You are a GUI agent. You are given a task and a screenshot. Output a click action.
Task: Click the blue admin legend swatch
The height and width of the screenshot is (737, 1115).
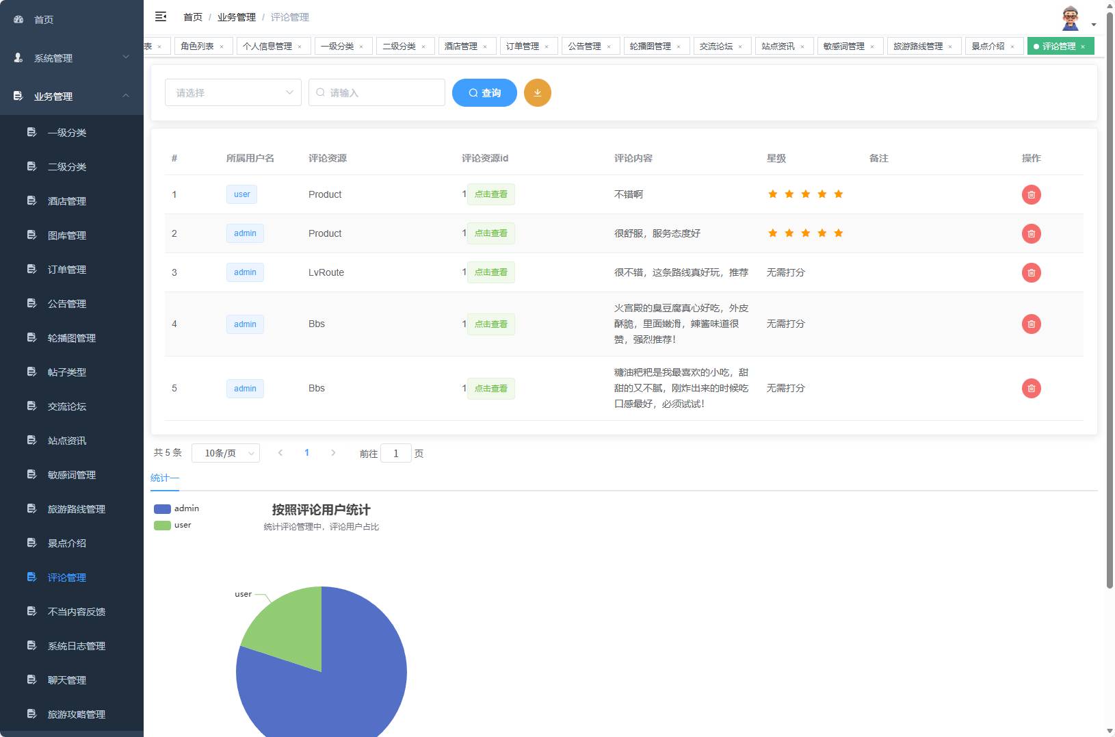[x=162, y=508]
